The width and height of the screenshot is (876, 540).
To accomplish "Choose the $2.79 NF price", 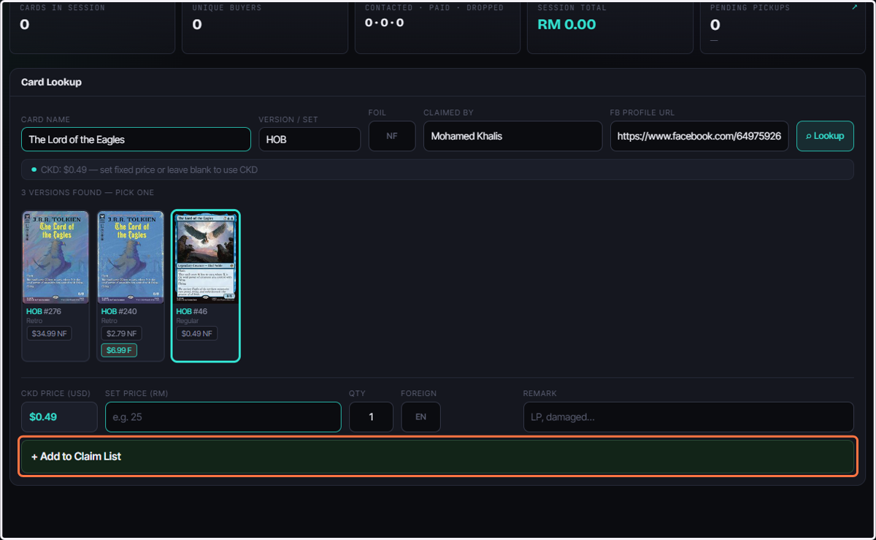I will [121, 333].
